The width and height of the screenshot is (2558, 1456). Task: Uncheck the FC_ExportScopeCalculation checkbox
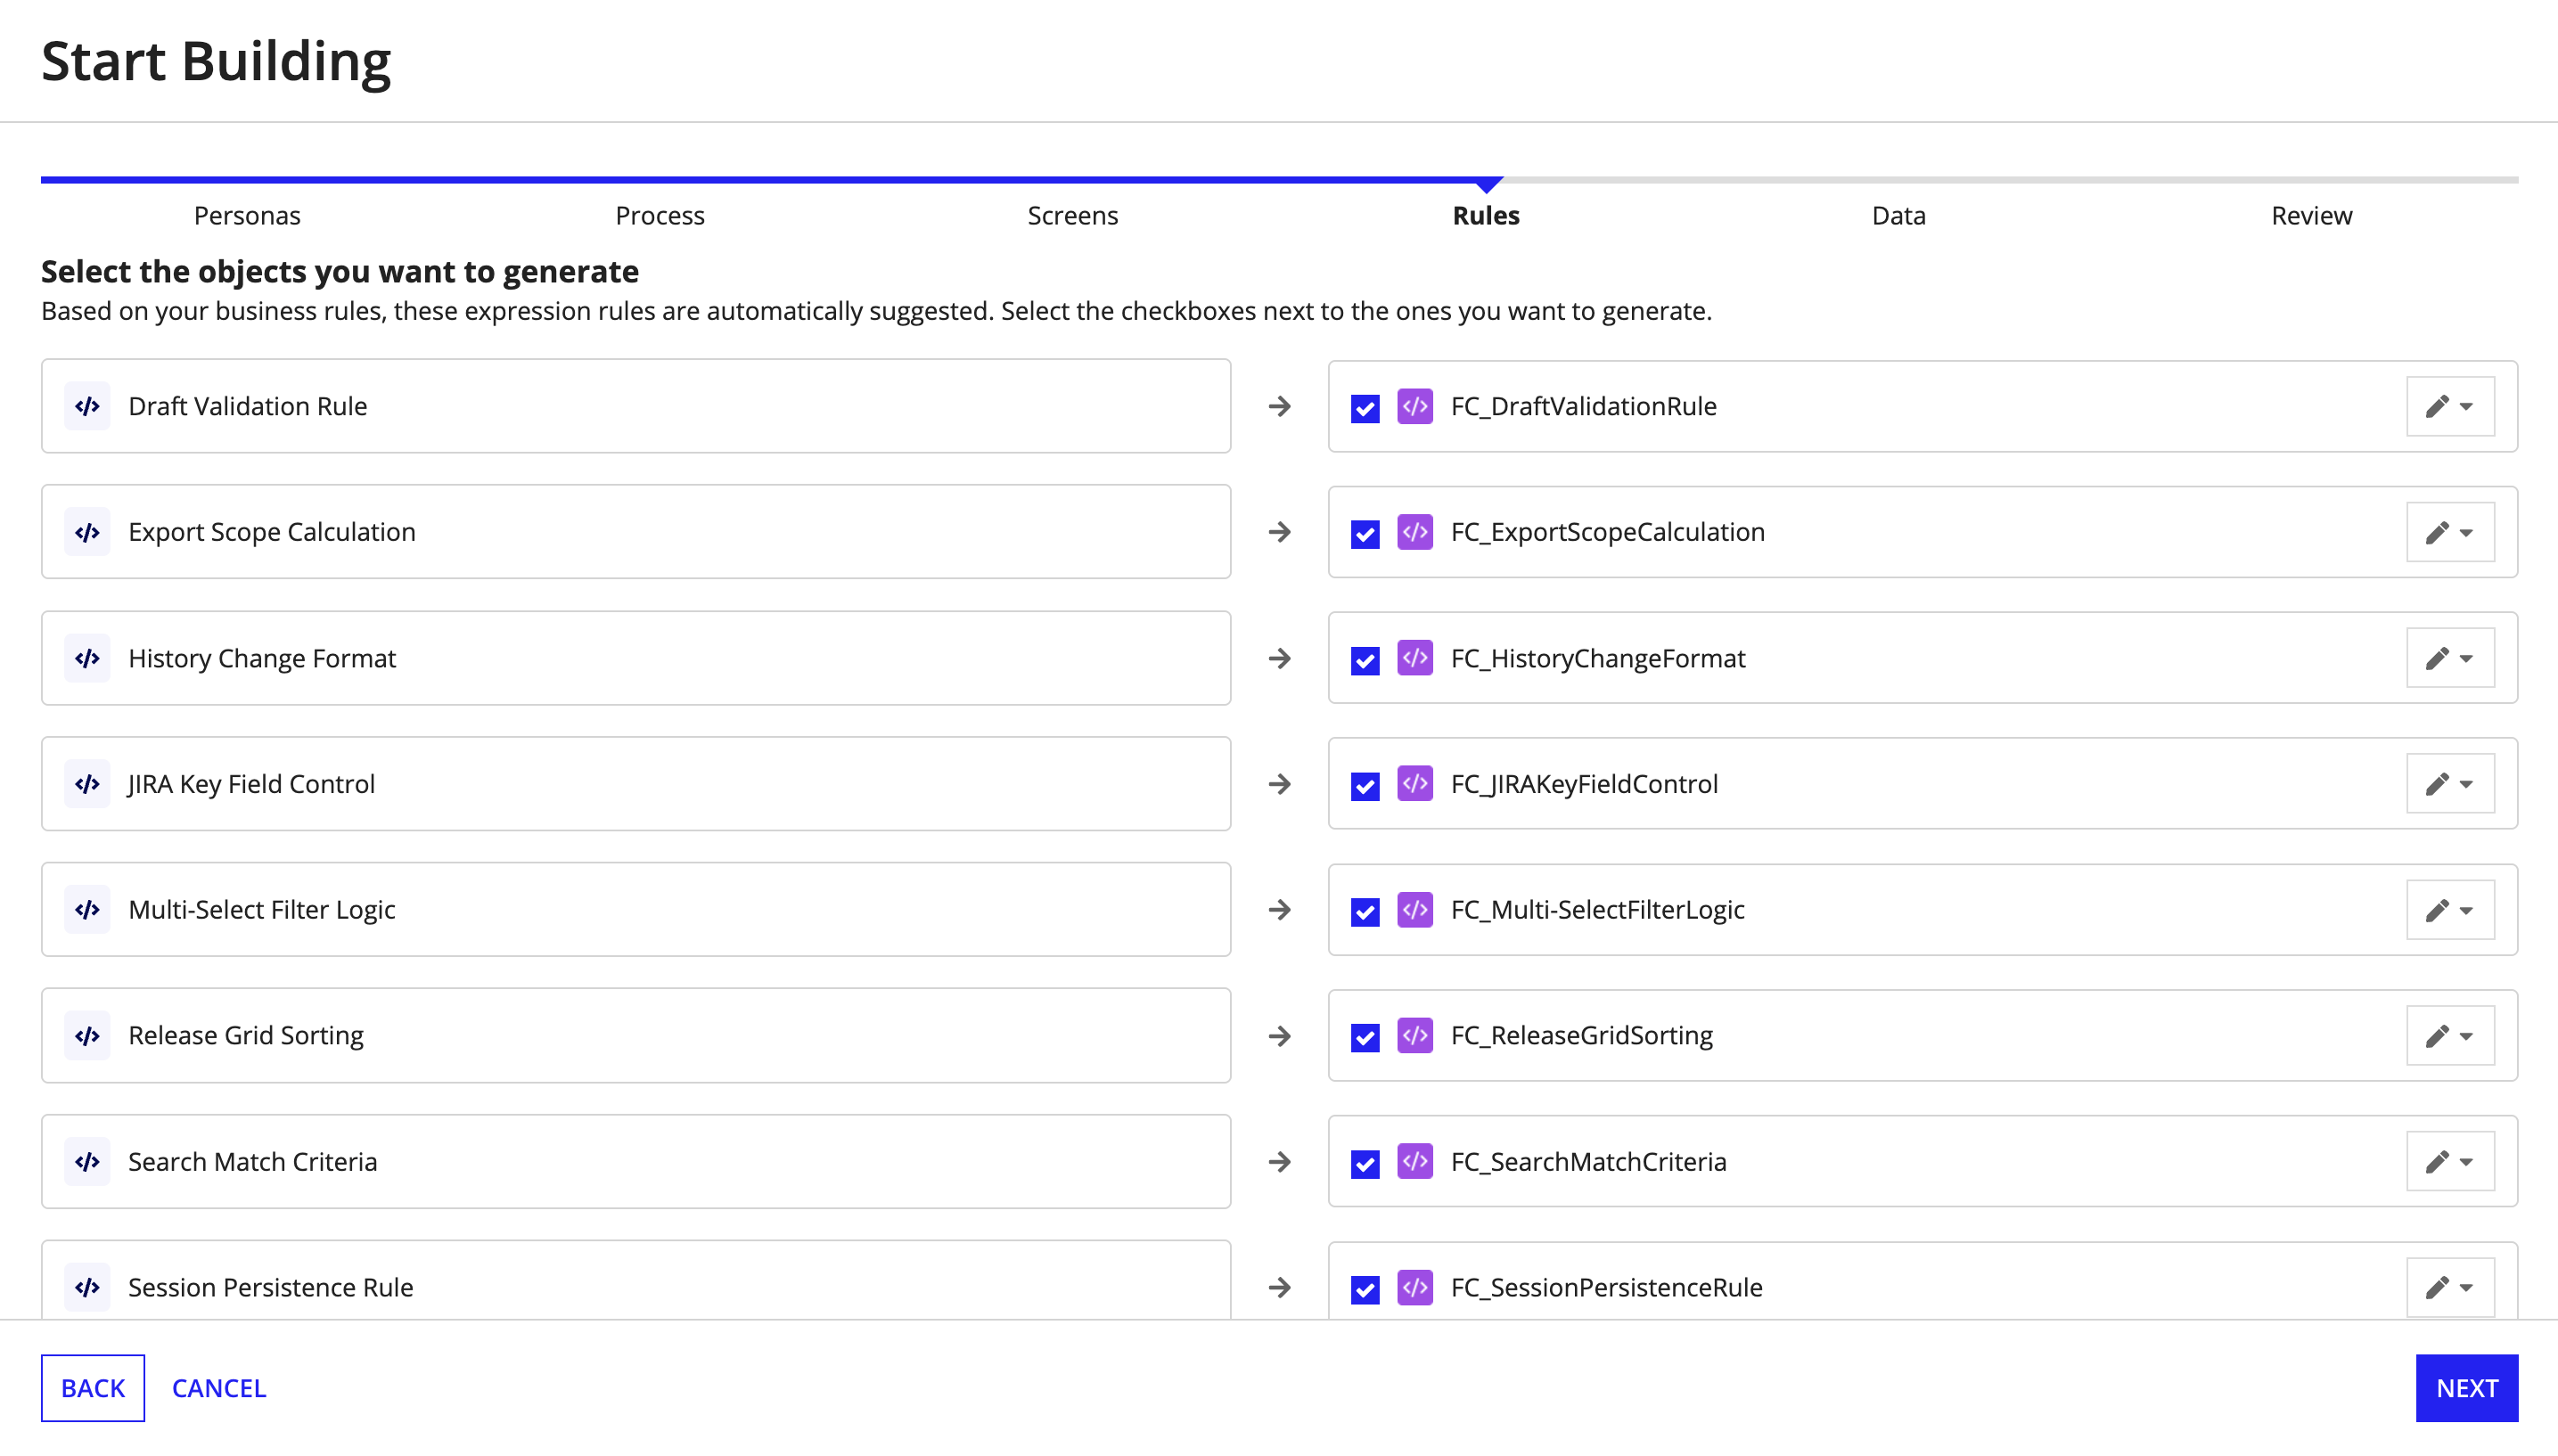1365,534
